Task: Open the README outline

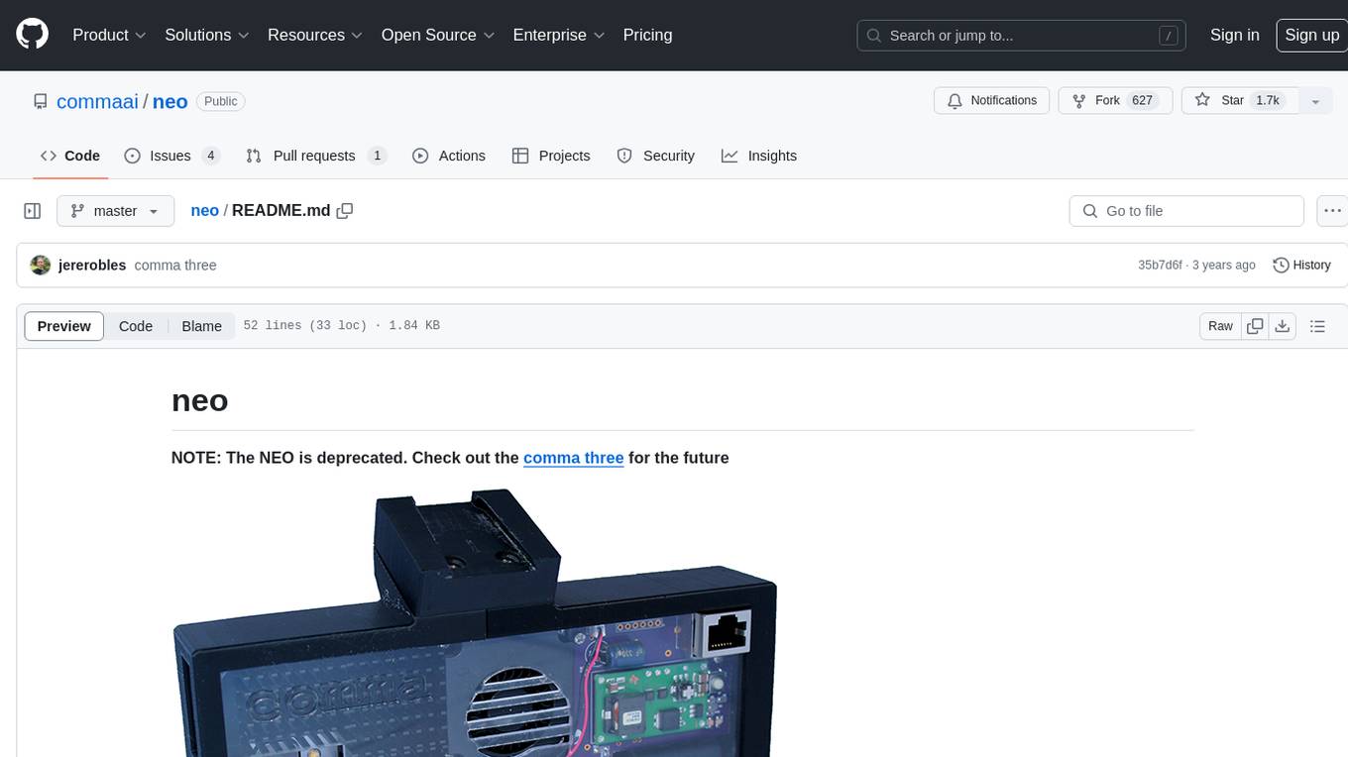Action: (x=1317, y=326)
